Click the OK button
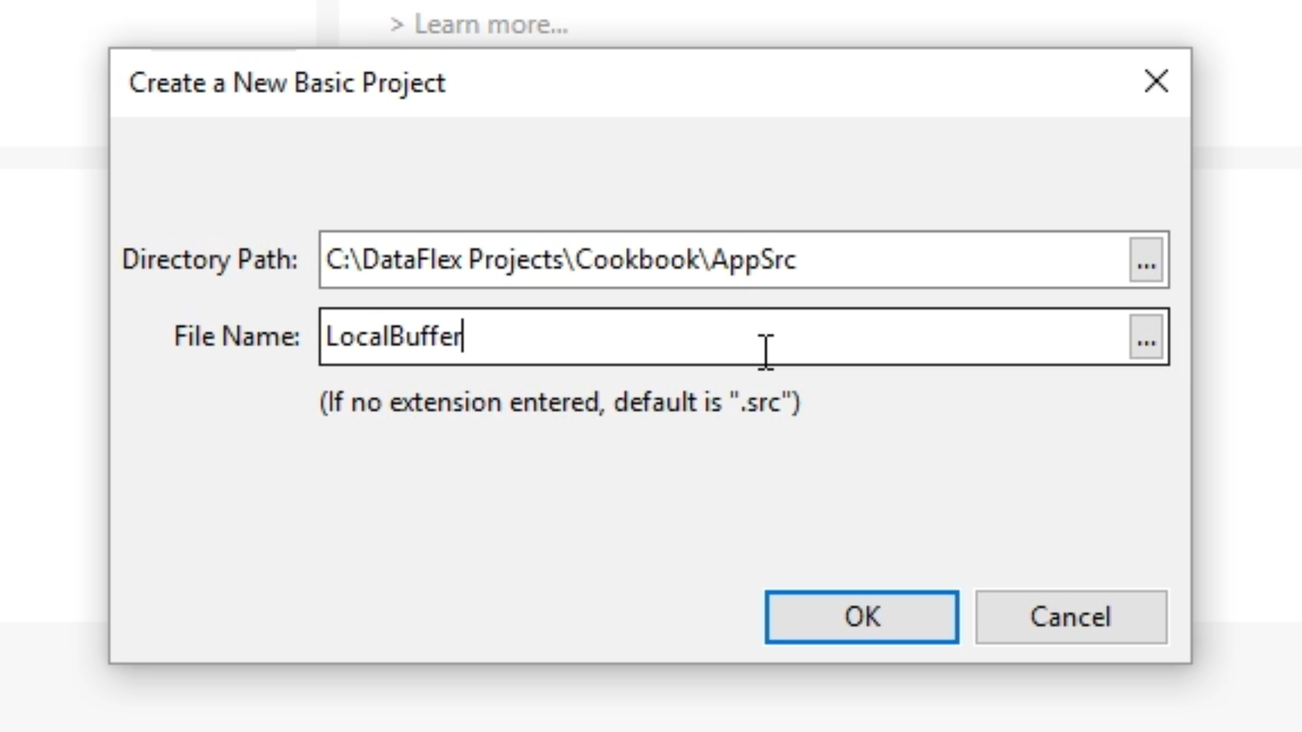Screen dimensions: 1302x732 pyautogui.click(x=861, y=617)
